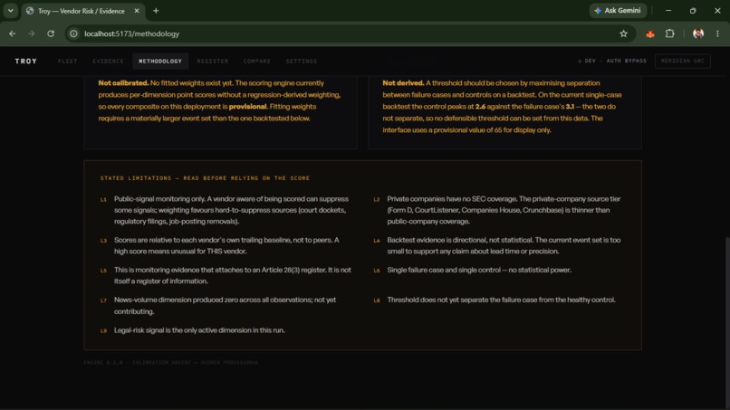Click the Meridian GRC button
730x410 pixels.
683,61
